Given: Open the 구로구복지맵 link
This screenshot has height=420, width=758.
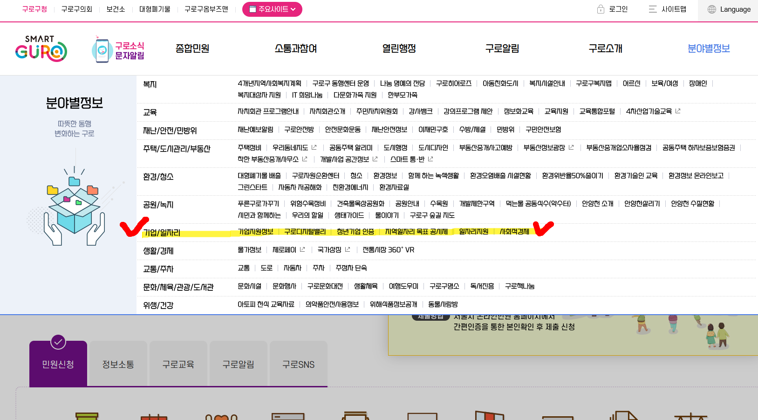Looking at the screenshot, I should (594, 83).
